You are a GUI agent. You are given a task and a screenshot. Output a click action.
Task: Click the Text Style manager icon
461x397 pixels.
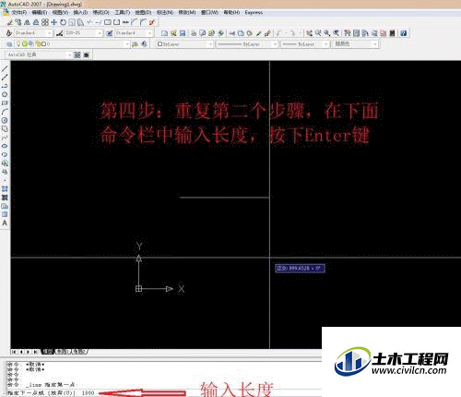(x=9, y=33)
